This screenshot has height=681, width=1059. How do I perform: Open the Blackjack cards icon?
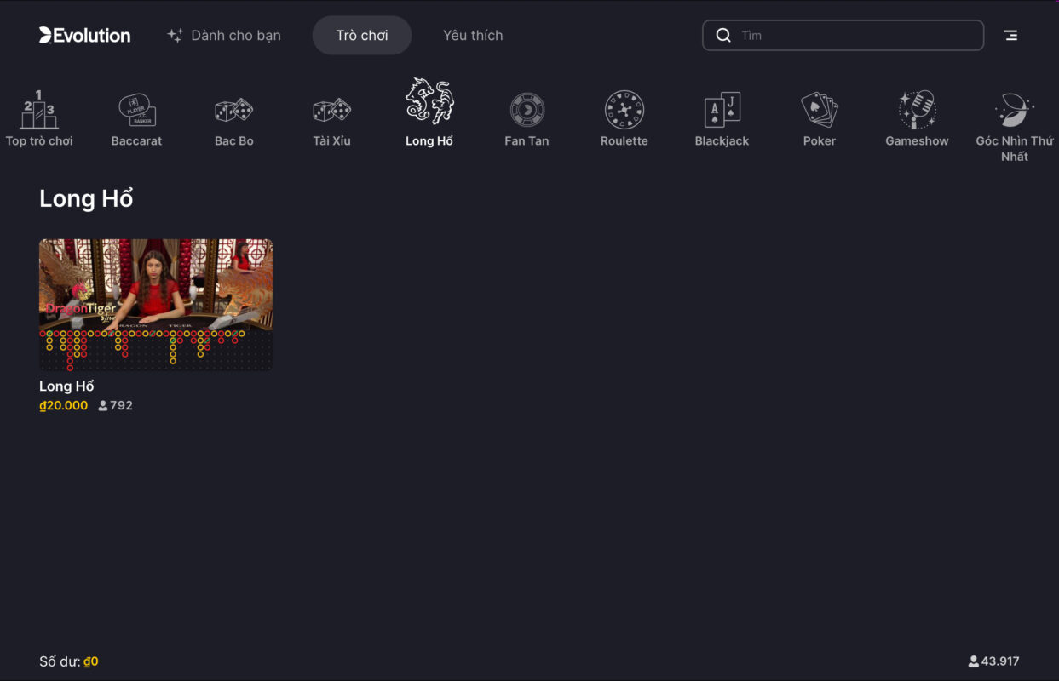pyautogui.click(x=722, y=111)
